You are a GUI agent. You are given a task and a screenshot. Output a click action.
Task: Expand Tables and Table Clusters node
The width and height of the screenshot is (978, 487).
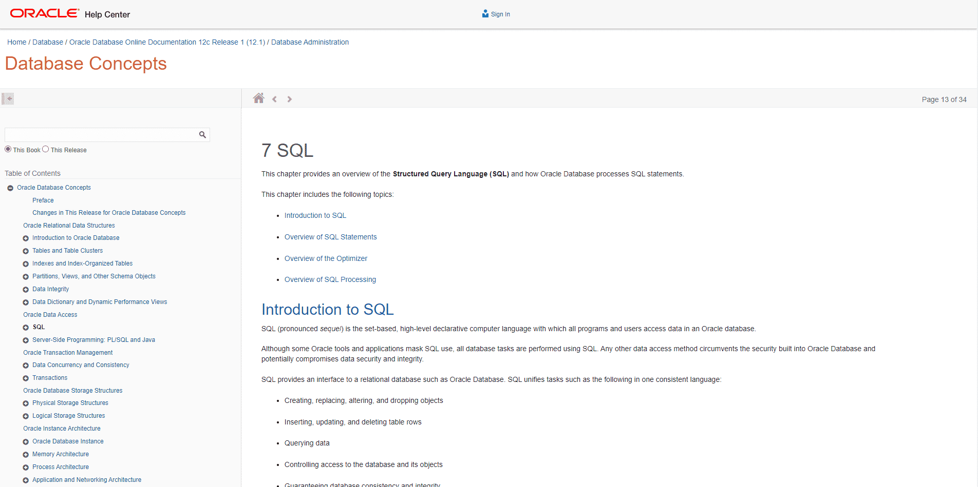(26, 251)
